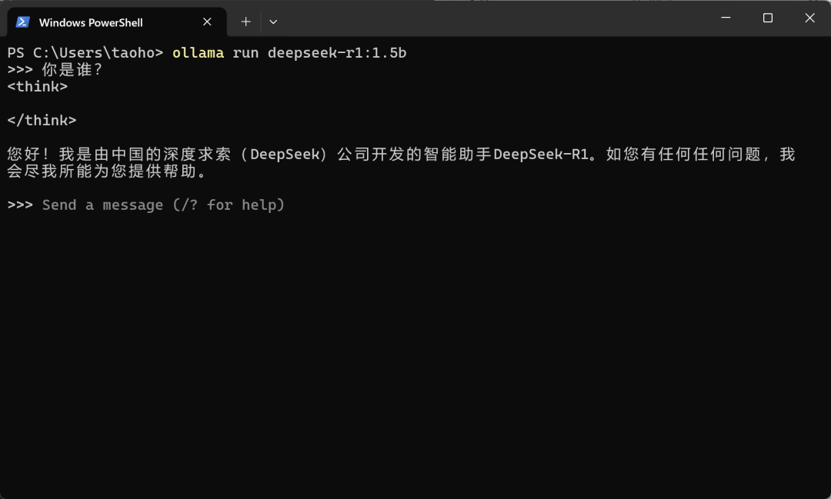The height and width of the screenshot is (499, 831).
Task: Expand the new tab profile dropdown chevron
Action: click(273, 22)
